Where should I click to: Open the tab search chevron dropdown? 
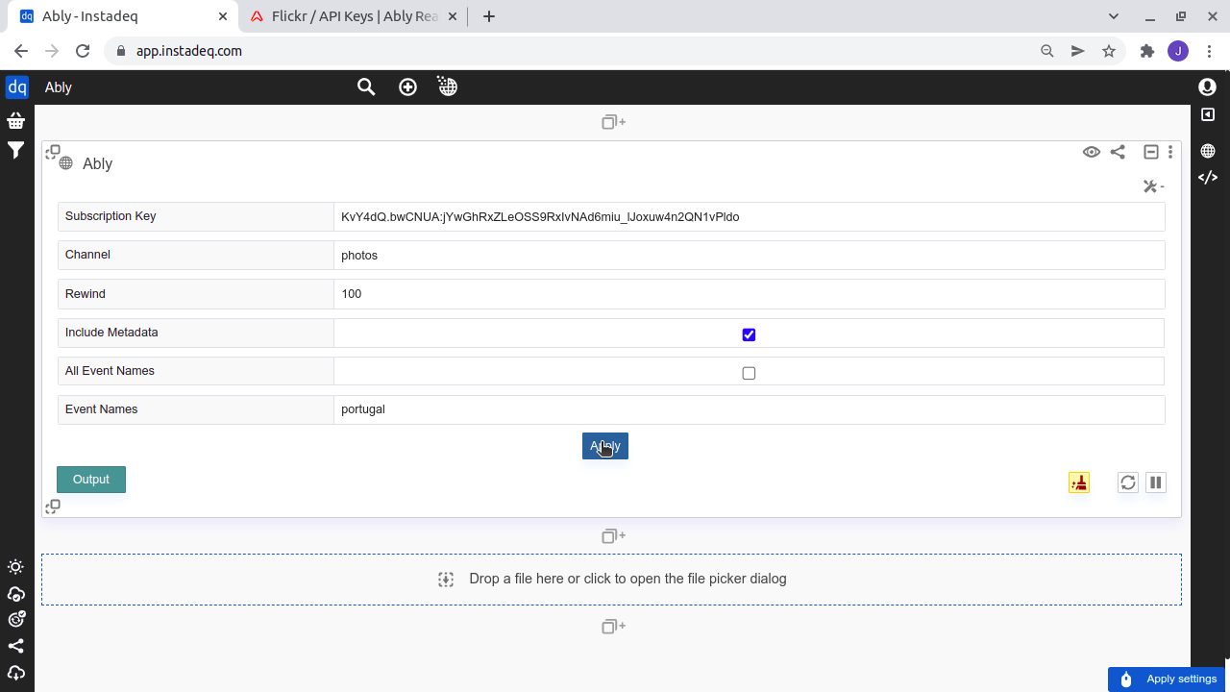click(x=1114, y=16)
